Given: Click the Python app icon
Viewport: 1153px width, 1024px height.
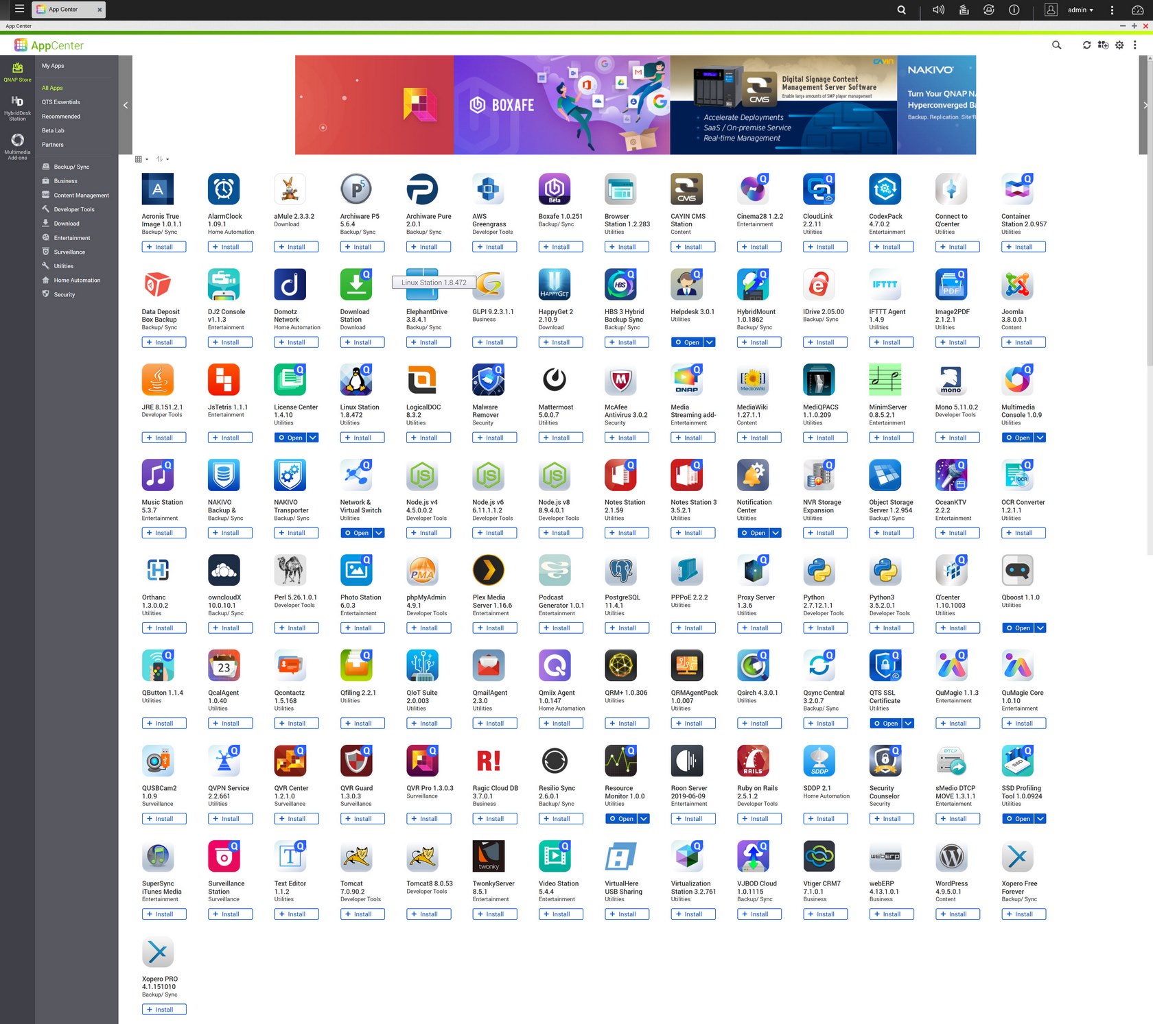Looking at the screenshot, I should point(819,570).
